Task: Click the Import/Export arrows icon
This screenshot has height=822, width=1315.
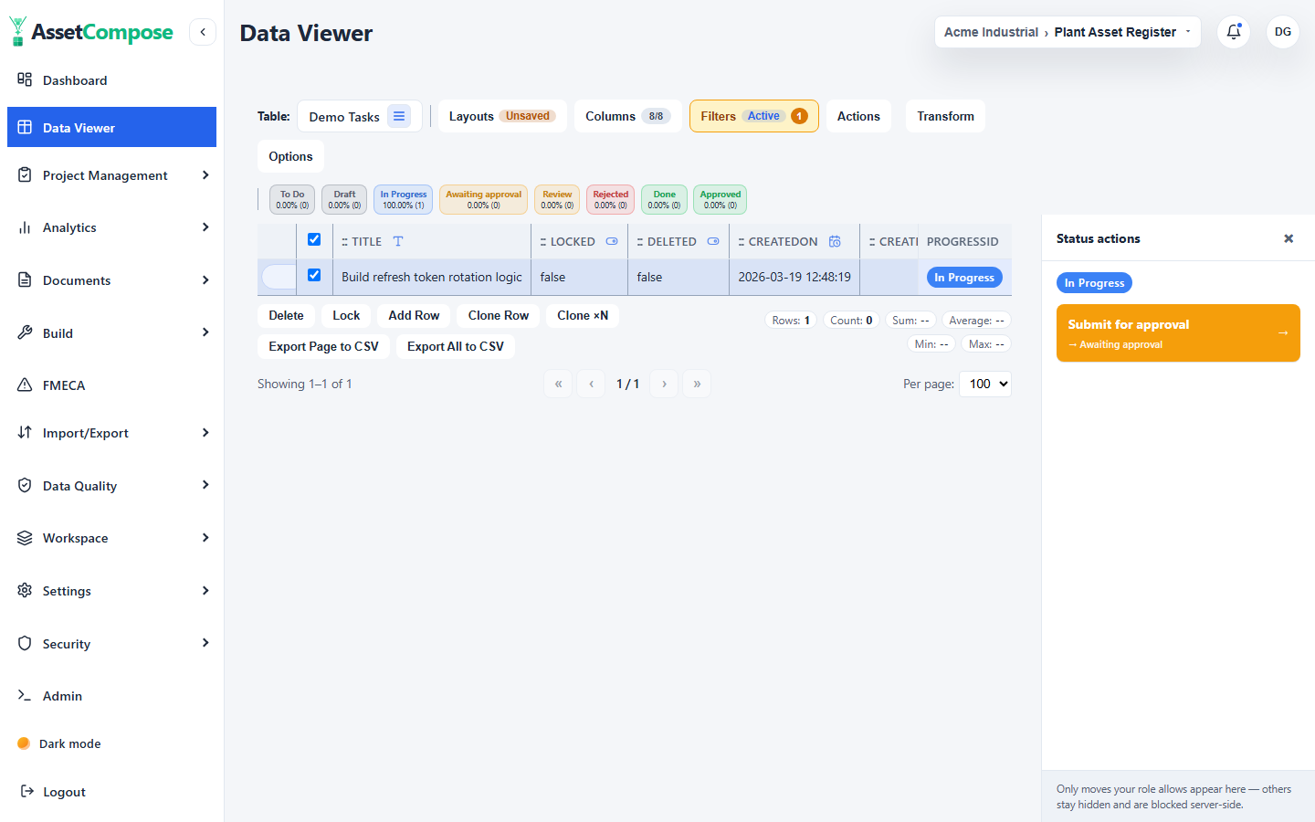Action: pyautogui.click(x=25, y=432)
